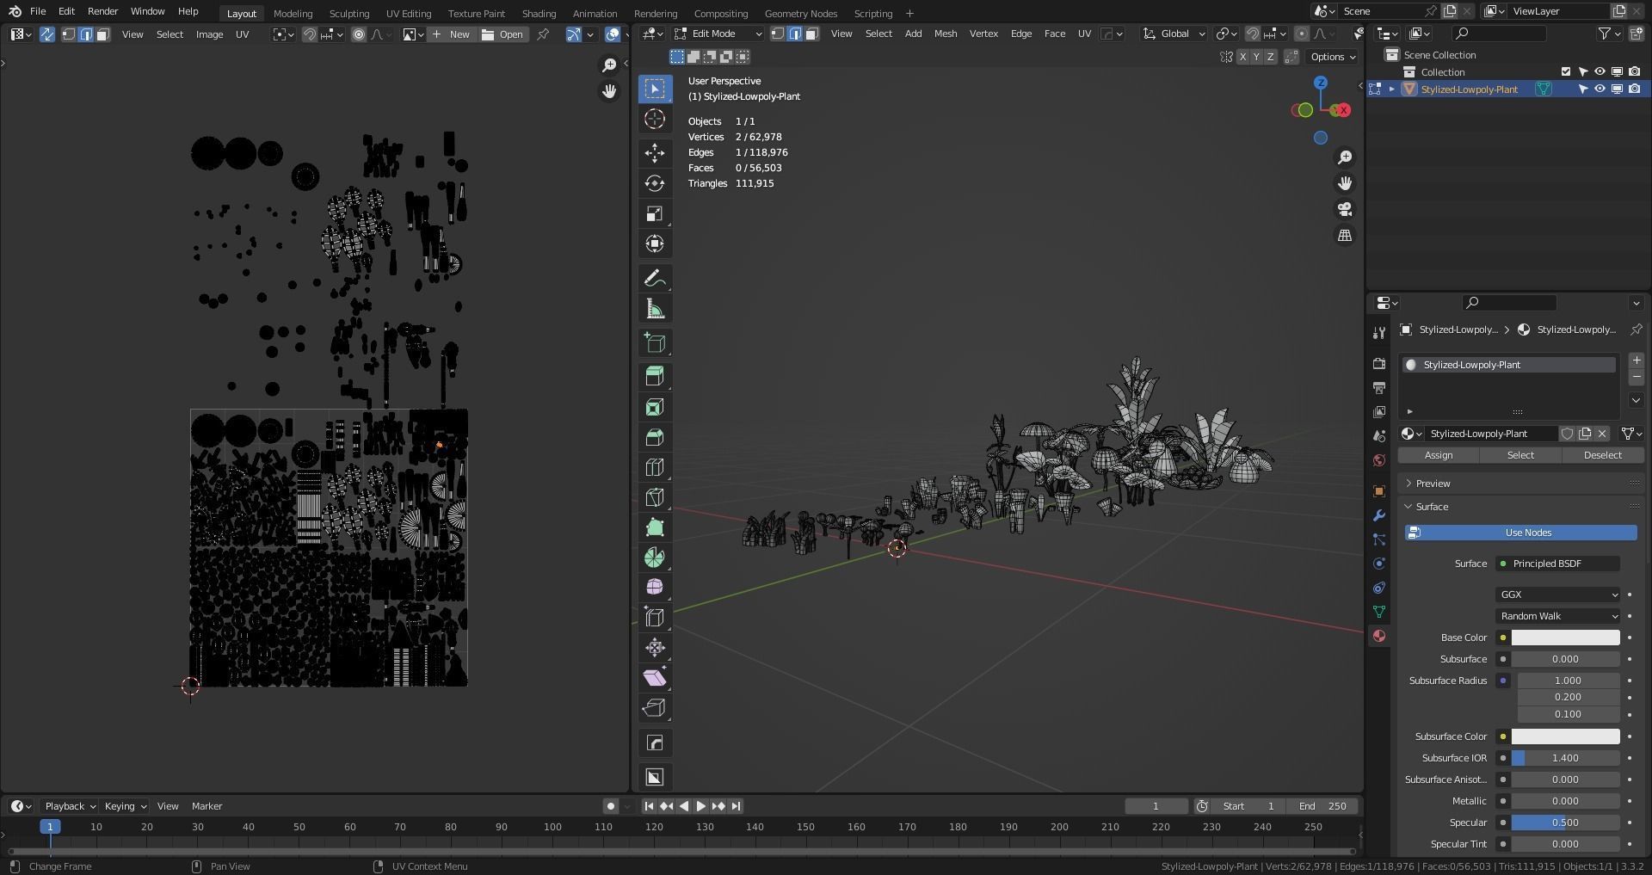Open Random Walk subsurface method dropdown
This screenshot has height=875, width=1652.
[x=1557, y=616]
